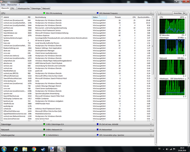Tick the checkbox for avguard.exe
Screen dimensions: 190x152
2,30
